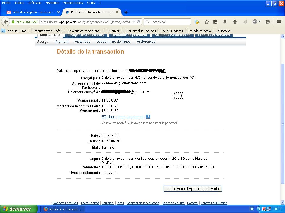Click the colorful extension icon beside search box
The image size is (285, 213).
[196, 22]
